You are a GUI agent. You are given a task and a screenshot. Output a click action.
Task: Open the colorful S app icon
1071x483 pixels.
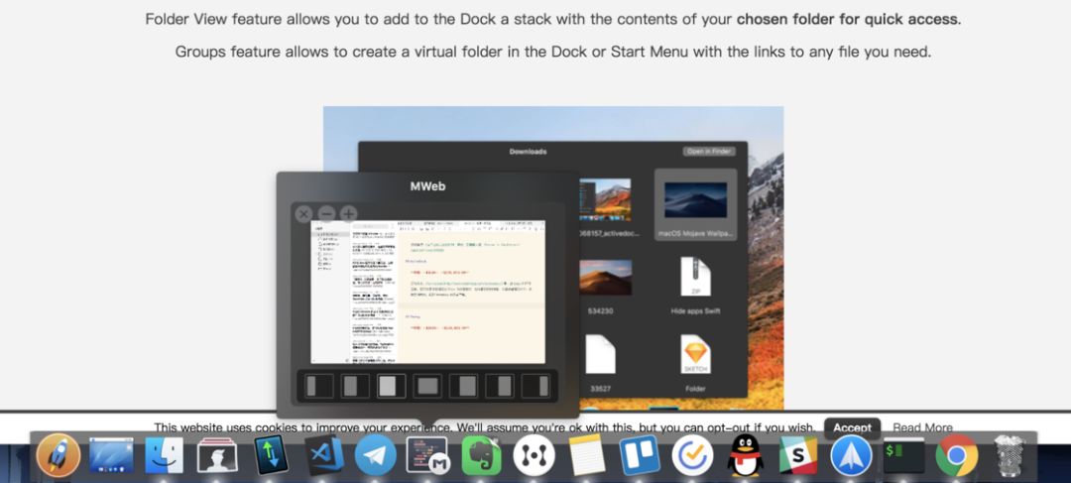tap(797, 455)
